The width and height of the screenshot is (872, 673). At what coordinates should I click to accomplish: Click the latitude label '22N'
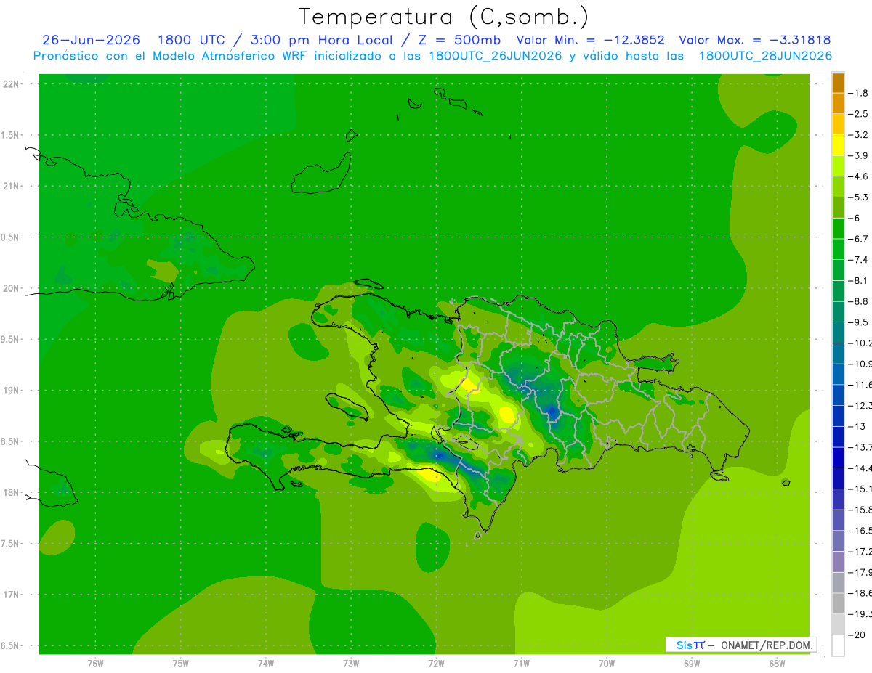[12, 84]
